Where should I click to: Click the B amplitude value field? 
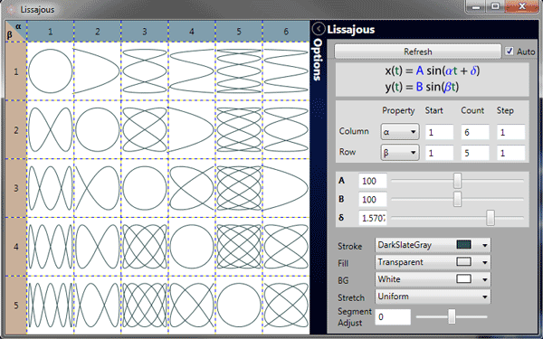[373, 200]
